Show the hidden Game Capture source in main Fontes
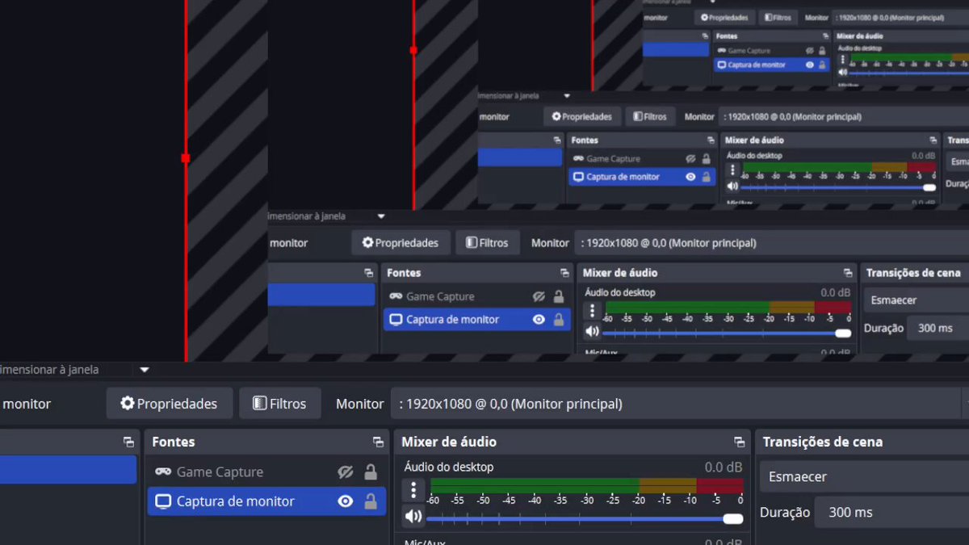 346,472
